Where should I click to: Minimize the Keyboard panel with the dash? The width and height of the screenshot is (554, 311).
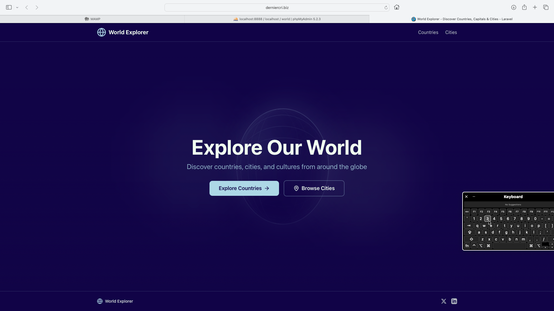coord(474,197)
